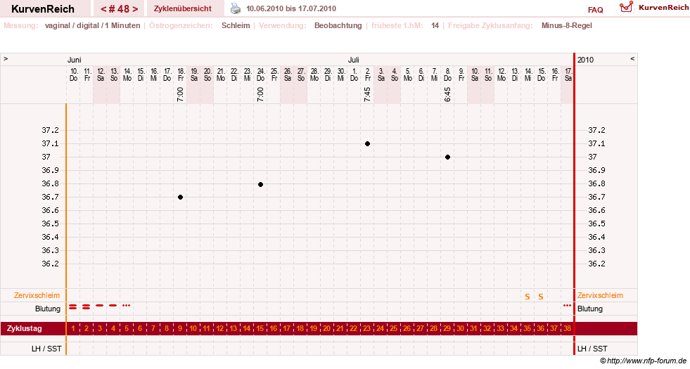Click the spotting dots on cycle day 5
The height and width of the screenshot is (369, 690).
tap(127, 305)
